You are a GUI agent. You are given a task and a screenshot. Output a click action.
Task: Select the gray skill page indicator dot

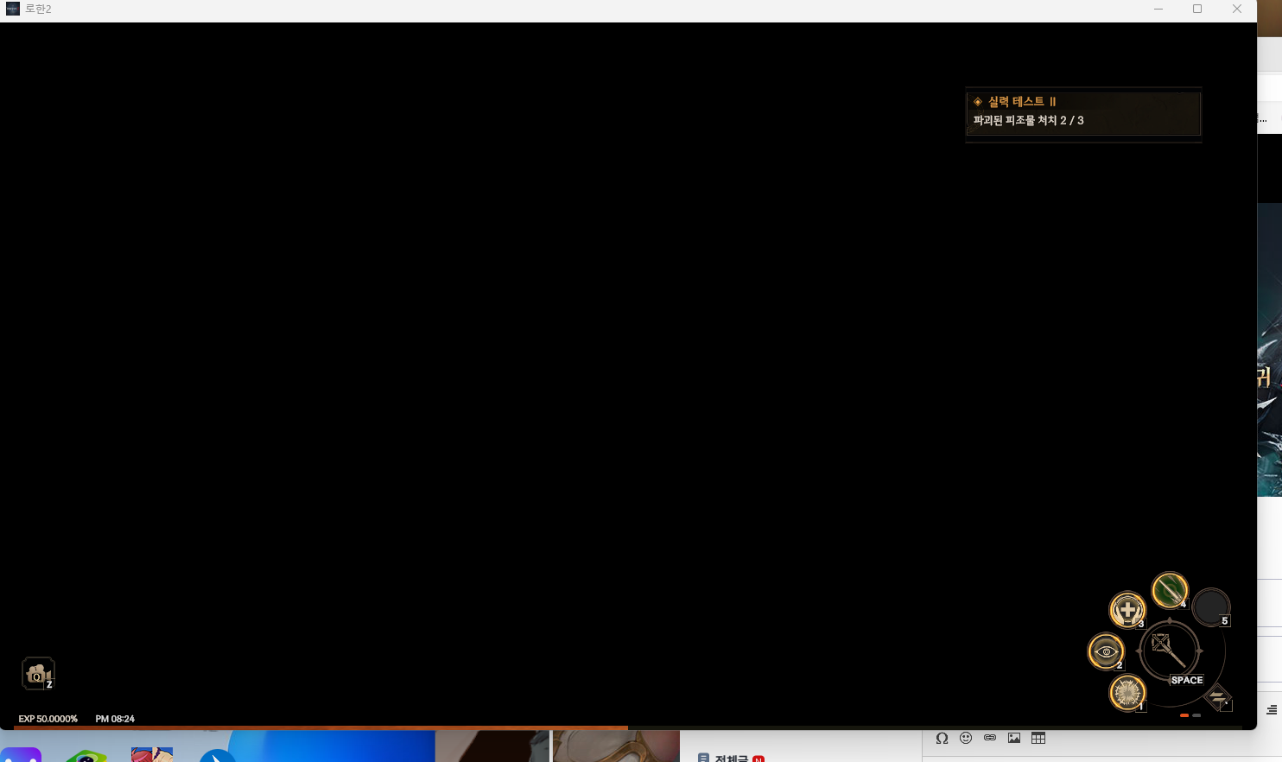(1196, 715)
